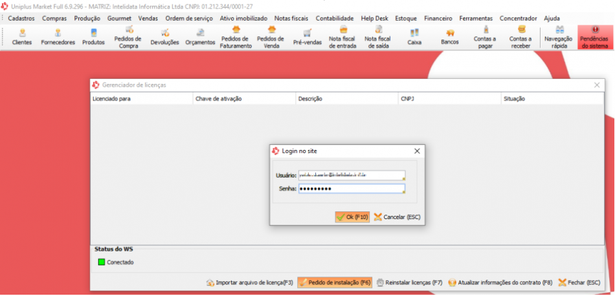Open Pedidos de Venda

[x=271, y=37]
